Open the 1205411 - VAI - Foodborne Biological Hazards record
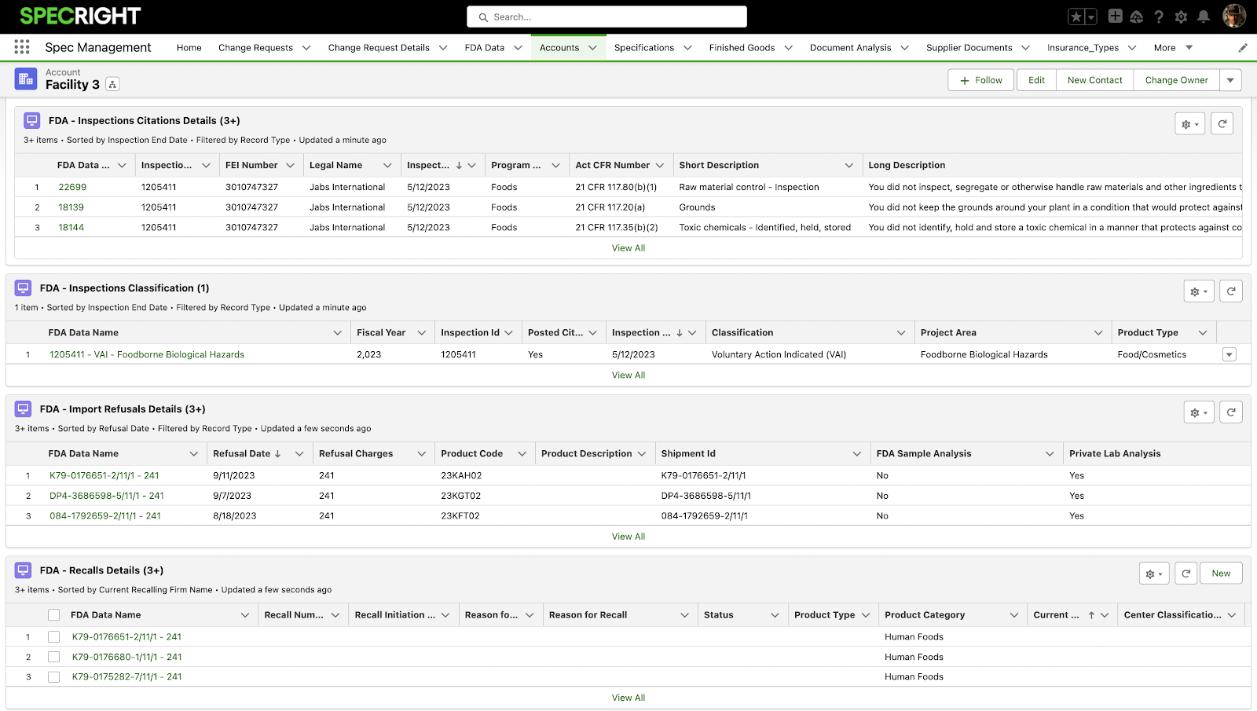Image resolution: width=1257 pixels, height=711 pixels. point(147,354)
